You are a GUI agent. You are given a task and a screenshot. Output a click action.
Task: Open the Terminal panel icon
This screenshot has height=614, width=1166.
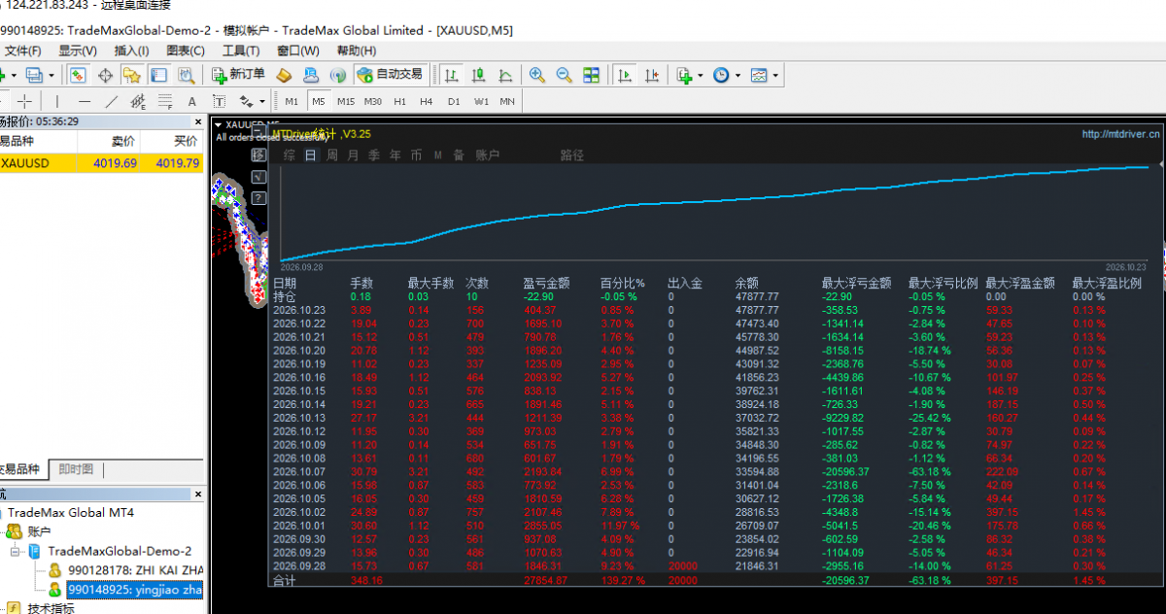[x=157, y=75]
